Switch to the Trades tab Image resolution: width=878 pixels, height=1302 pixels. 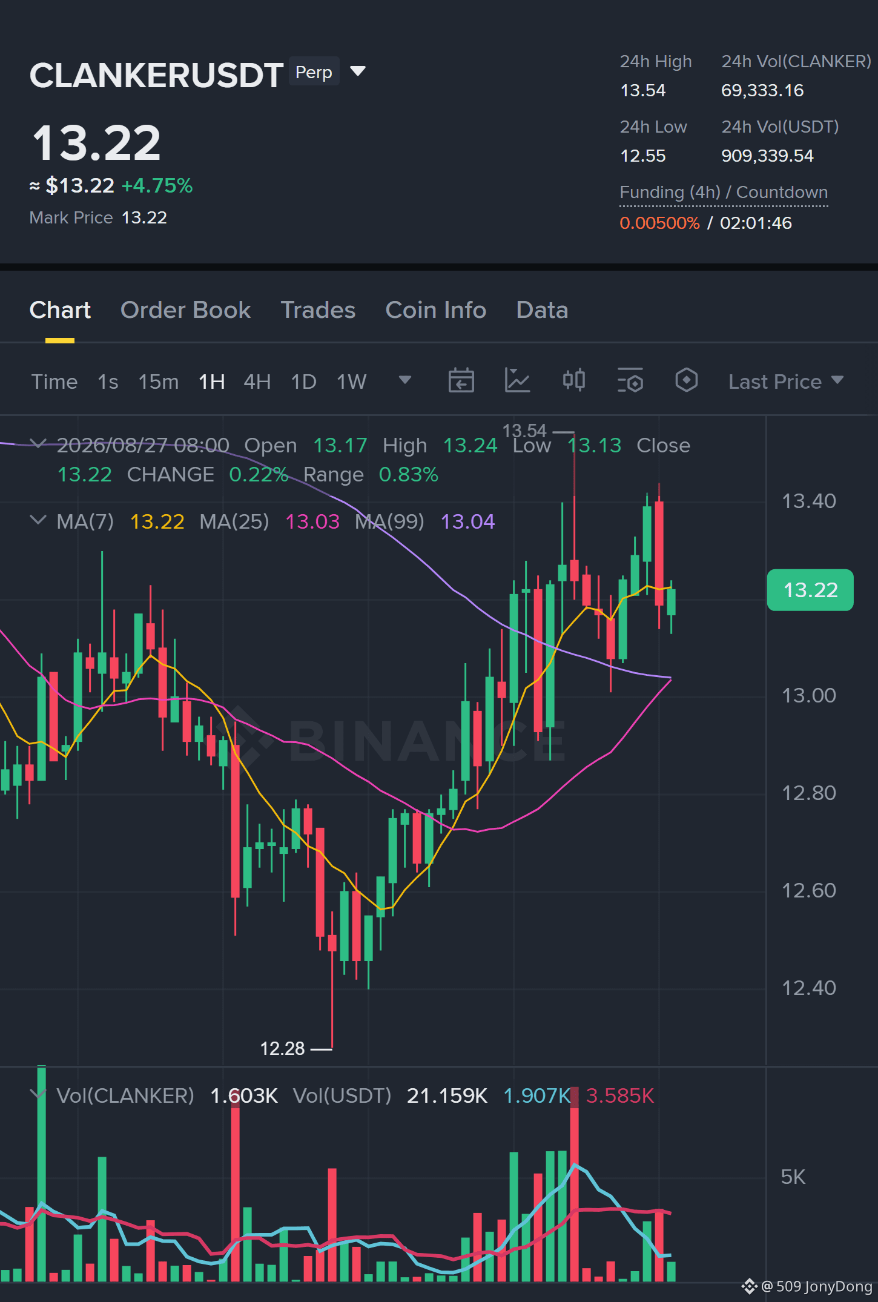318,310
